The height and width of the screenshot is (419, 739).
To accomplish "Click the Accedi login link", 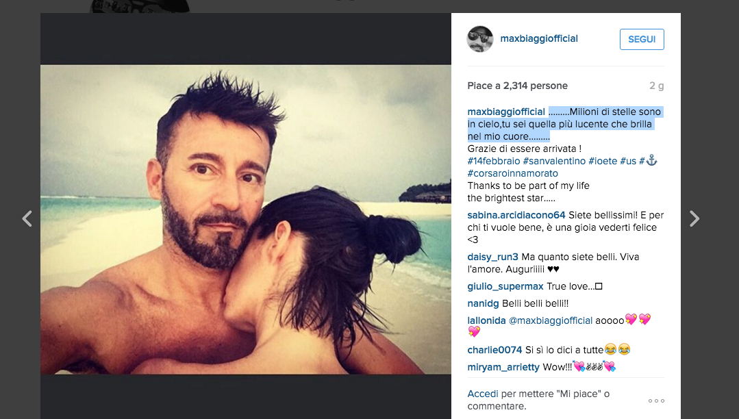I will (483, 394).
